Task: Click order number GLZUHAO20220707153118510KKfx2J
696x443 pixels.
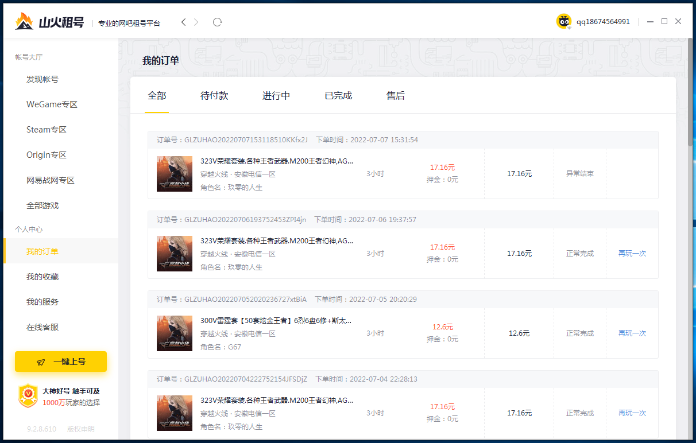Action: (246, 140)
